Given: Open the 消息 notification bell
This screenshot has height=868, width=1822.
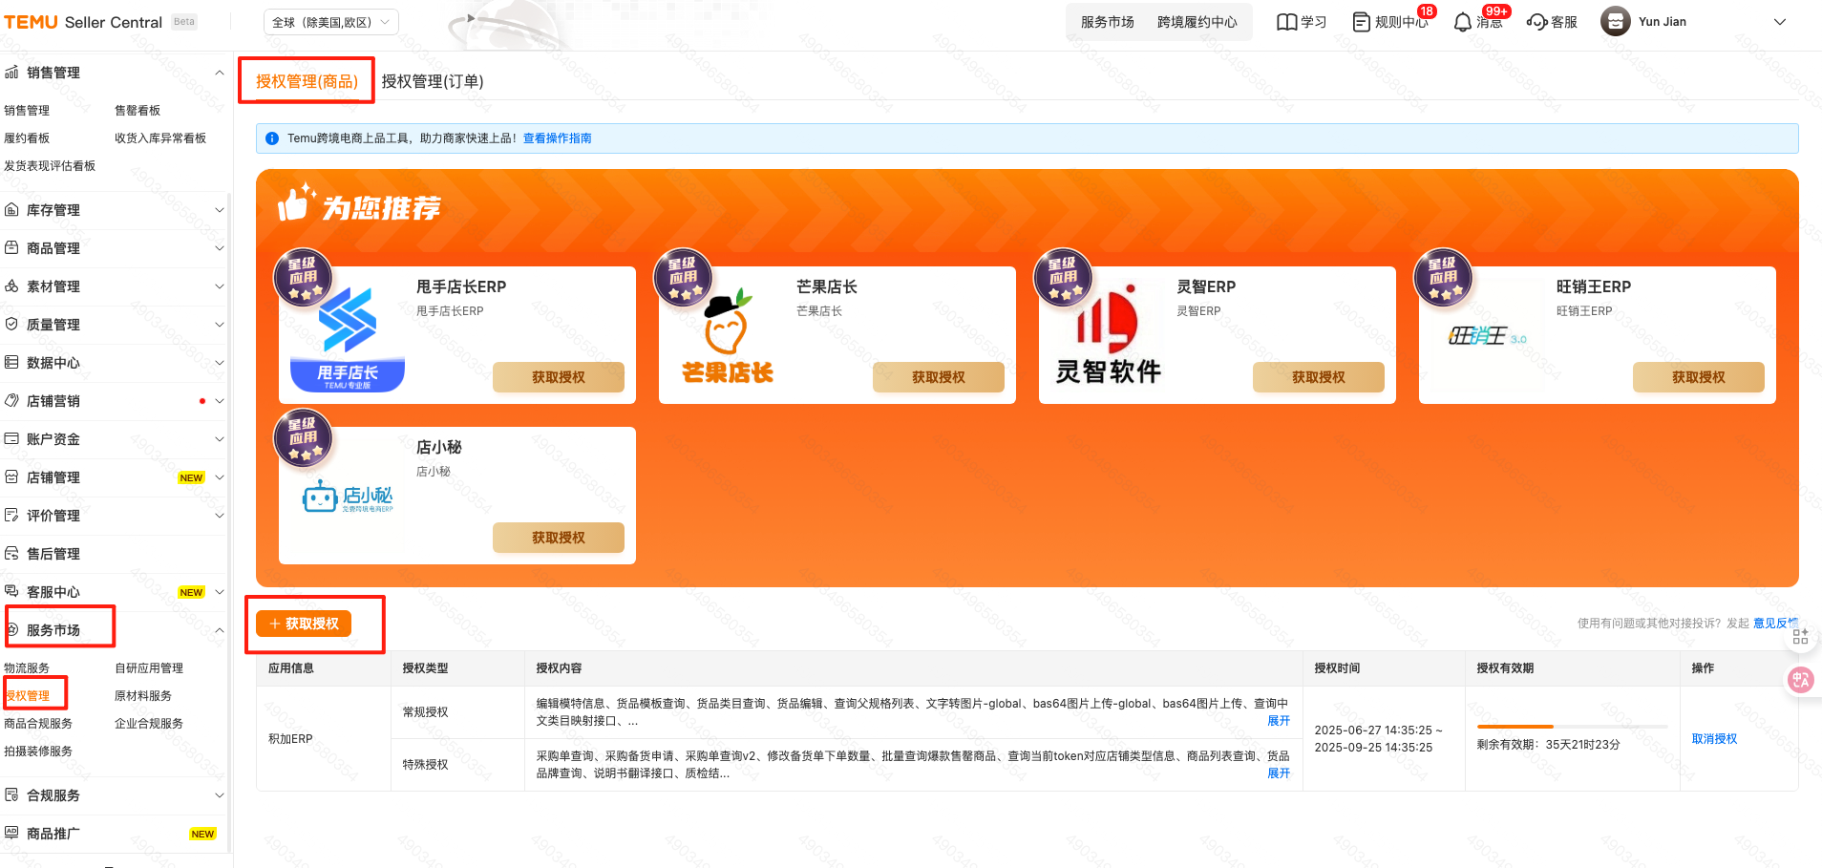Looking at the screenshot, I should pos(1462,22).
